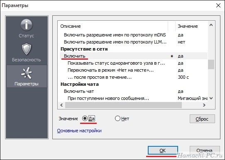The width and height of the screenshot is (225, 160).
Task: Select the Настройки чата heading
Action: tap(79, 84)
